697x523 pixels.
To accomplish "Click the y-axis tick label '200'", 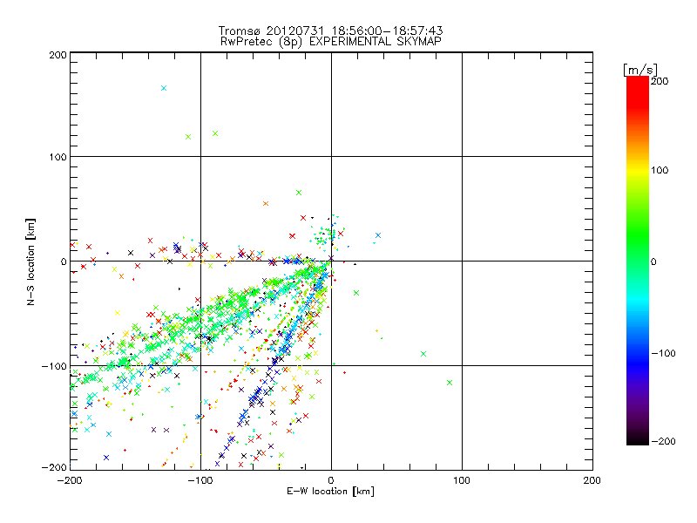I will (58, 55).
